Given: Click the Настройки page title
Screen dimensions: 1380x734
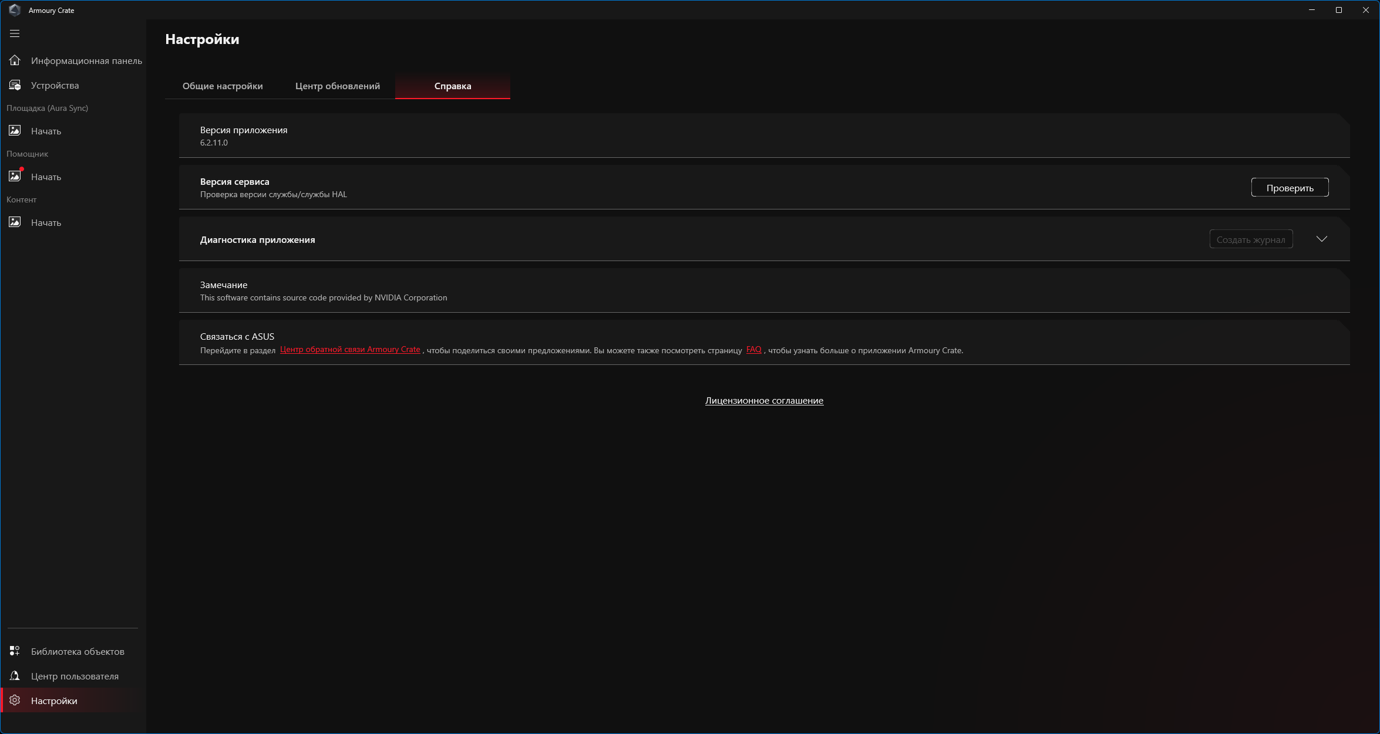Looking at the screenshot, I should click(x=202, y=39).
